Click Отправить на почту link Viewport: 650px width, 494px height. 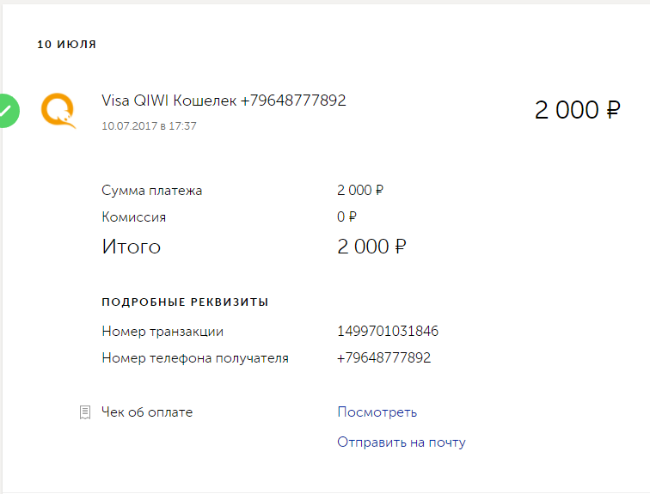pos(401,442)
